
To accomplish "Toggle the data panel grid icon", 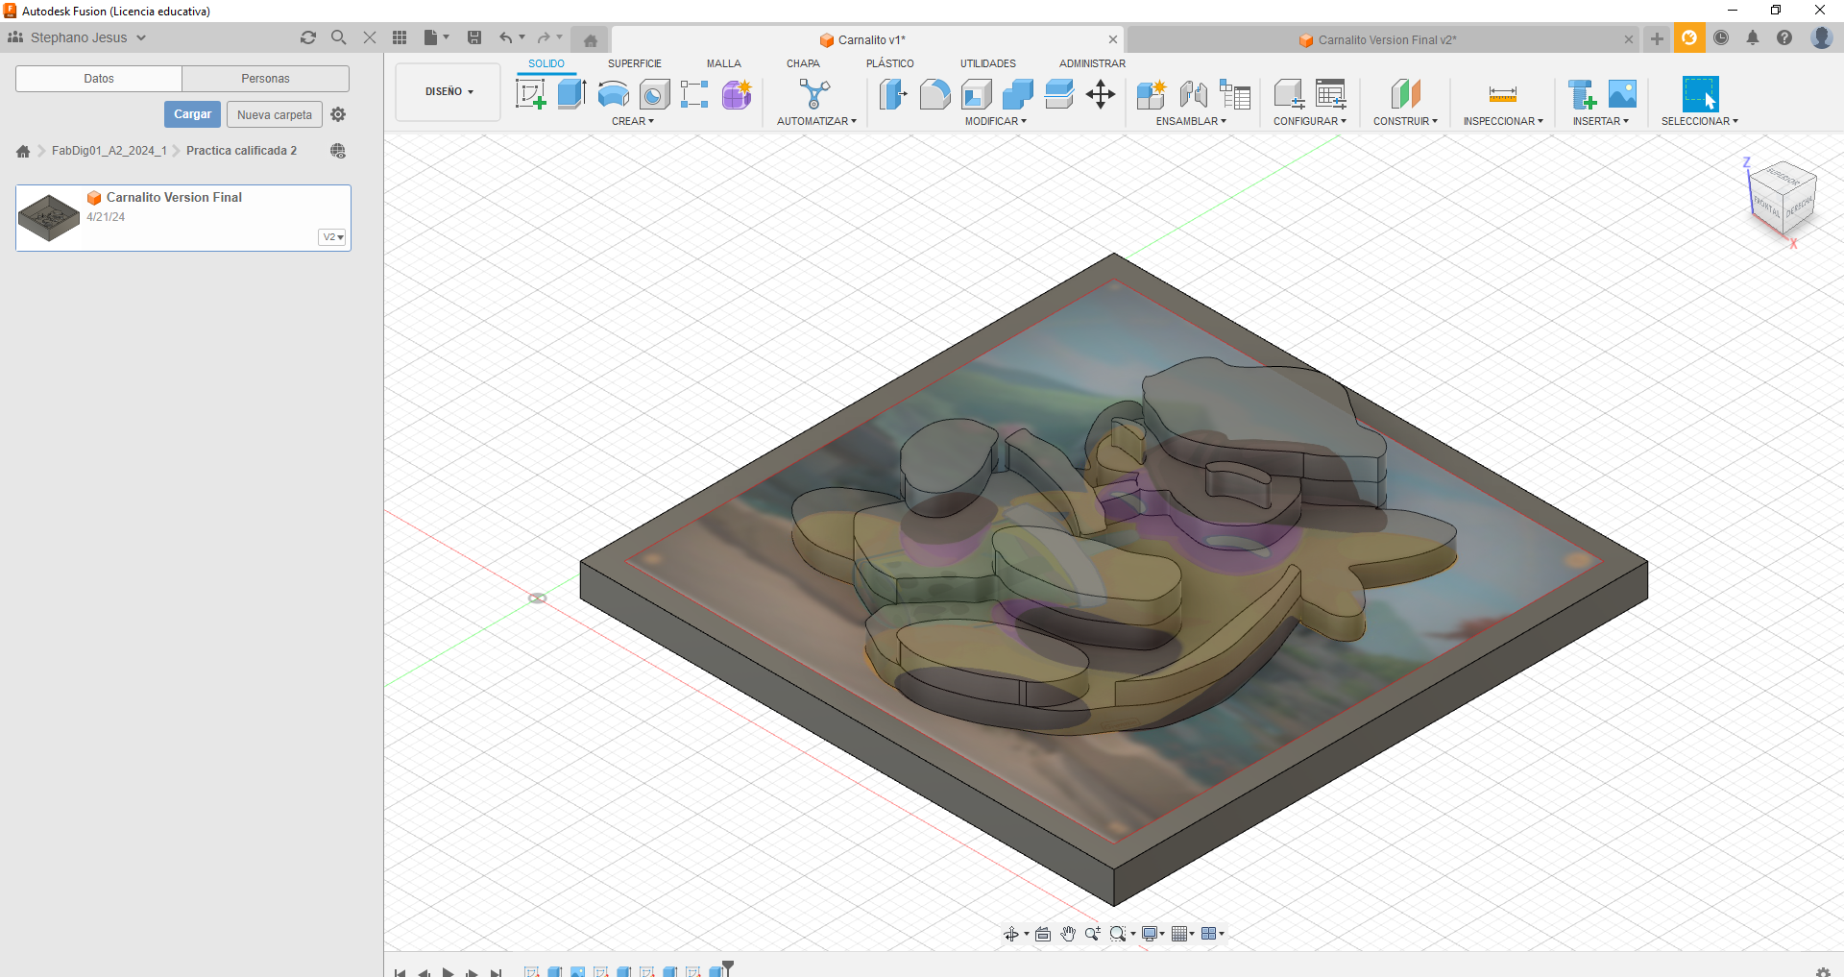I will pos(400,37).
